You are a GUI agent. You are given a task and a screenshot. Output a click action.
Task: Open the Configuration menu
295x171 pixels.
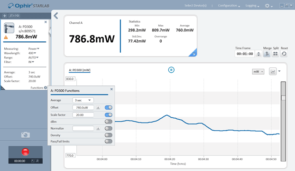[x=229, y=5]
